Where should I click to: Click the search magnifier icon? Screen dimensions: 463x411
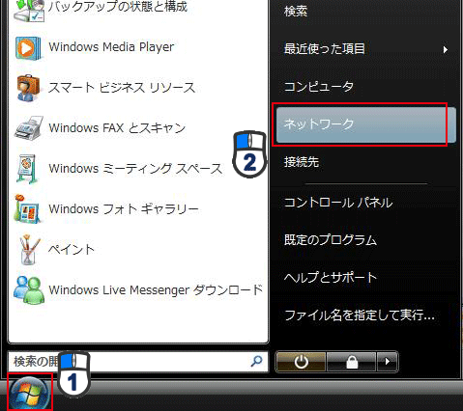point(256,362)
